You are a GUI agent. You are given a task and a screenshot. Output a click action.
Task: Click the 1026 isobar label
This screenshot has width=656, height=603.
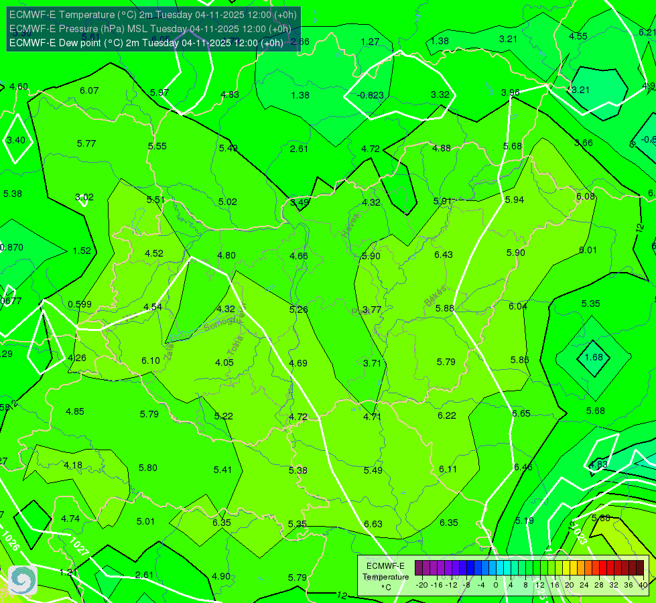[9, 541]
